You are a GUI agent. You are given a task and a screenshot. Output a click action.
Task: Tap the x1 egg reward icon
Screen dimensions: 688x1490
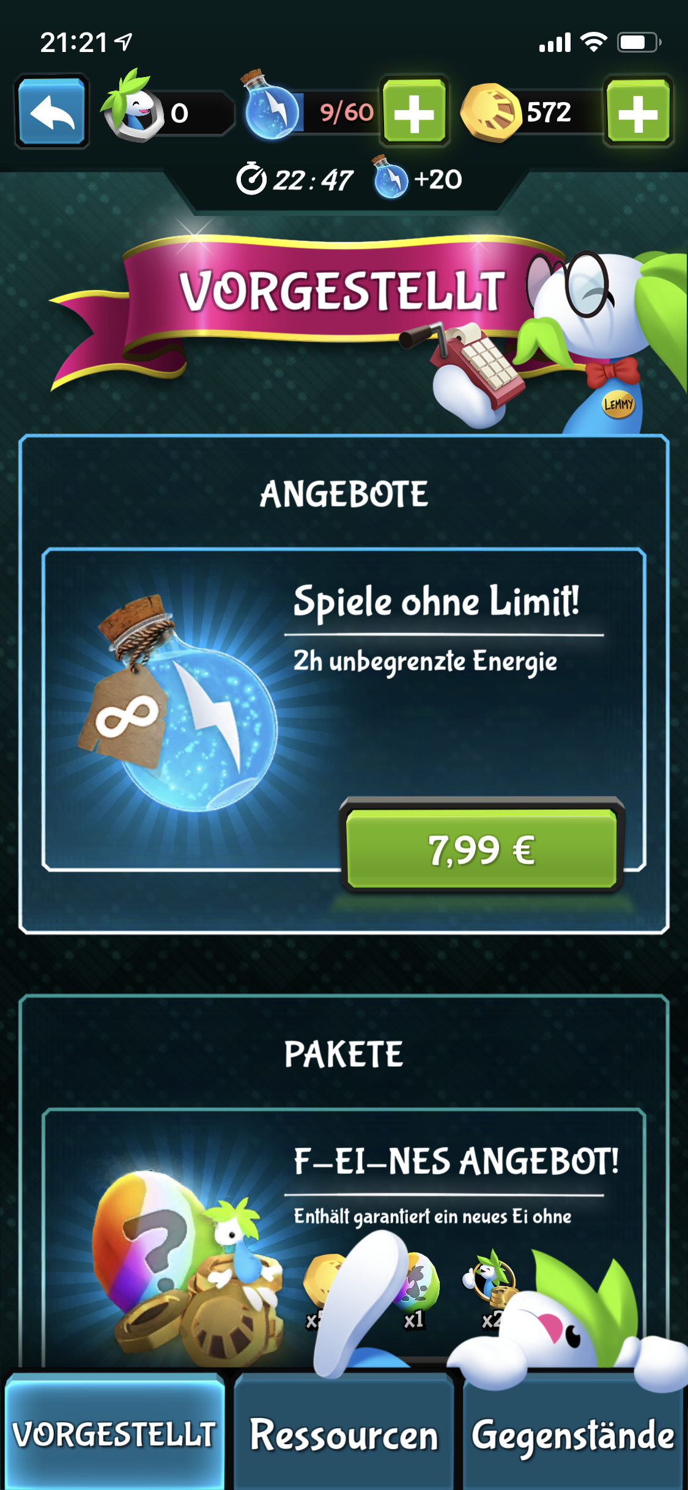pyautogui.click(x=416, y=1291)
